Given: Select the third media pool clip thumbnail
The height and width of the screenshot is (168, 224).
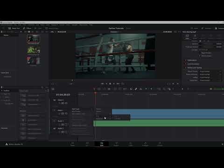Looking at the screenshot, I should click(34, 60).
